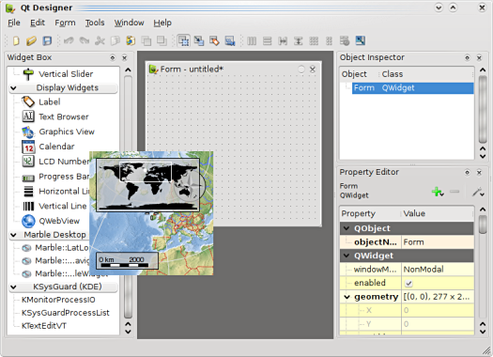Apply Lay Out Vertically in Splitter icon
This screenshot has width=493, height=357.
coord(298,41)
